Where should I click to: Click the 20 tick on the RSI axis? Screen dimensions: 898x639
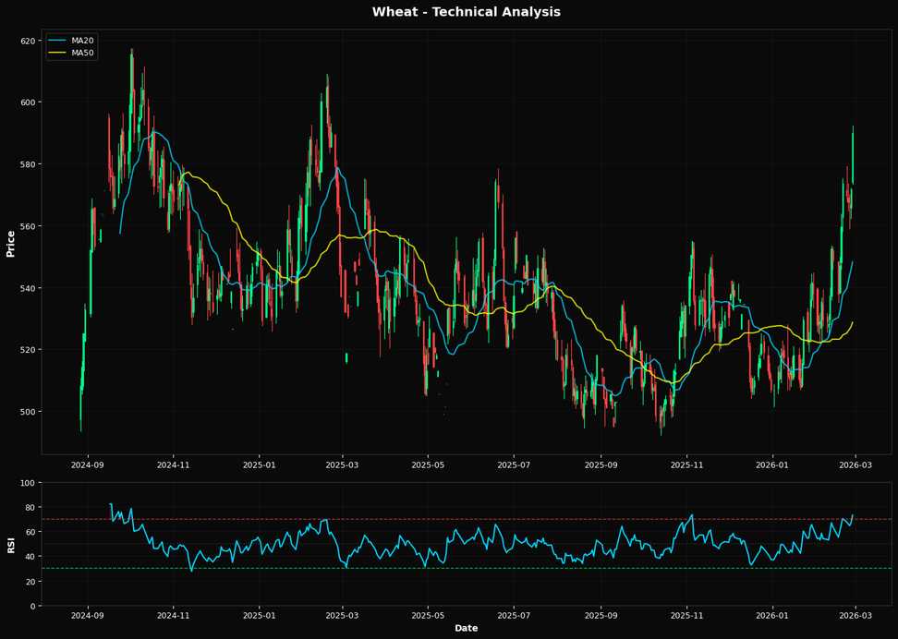(x=31, y=581)
